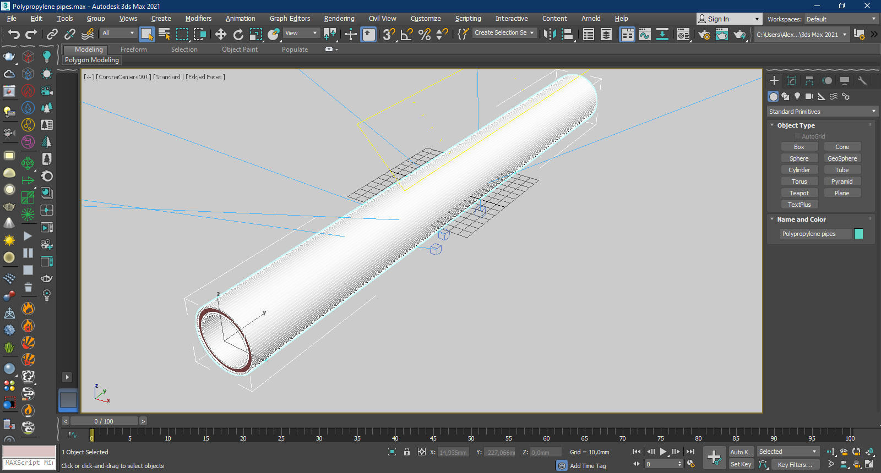This screenshot has height=473, width=881.
Task: Switch to the Object Paint ribbon tab
Action: [x=240, y=50]
